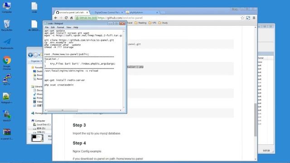The image size is (290, 163).
Task: Select Libraries in Explorer sidebar
Action: click(x=37, y=86)
